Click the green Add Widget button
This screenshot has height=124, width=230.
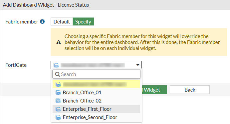pos(154,90)
